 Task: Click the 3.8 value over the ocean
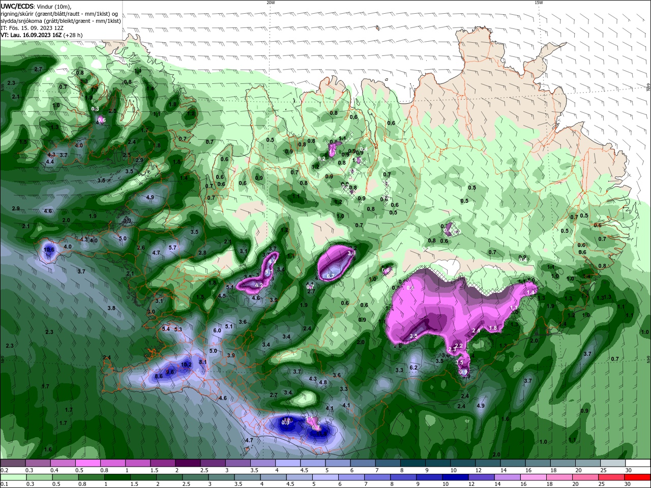(111, 308)
